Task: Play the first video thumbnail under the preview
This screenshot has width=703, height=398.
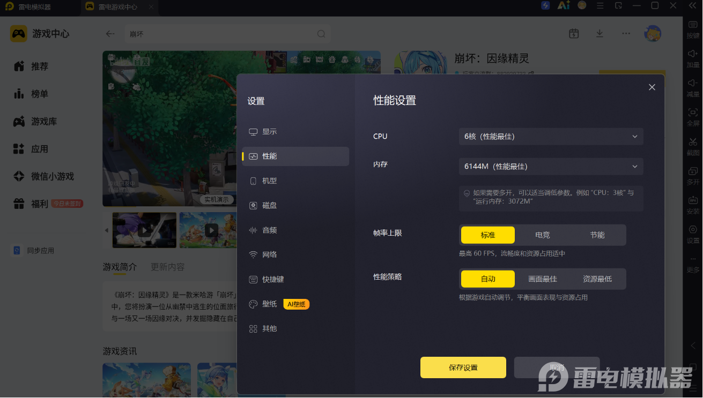Action: pyautogui.click(x=144, y=230)
